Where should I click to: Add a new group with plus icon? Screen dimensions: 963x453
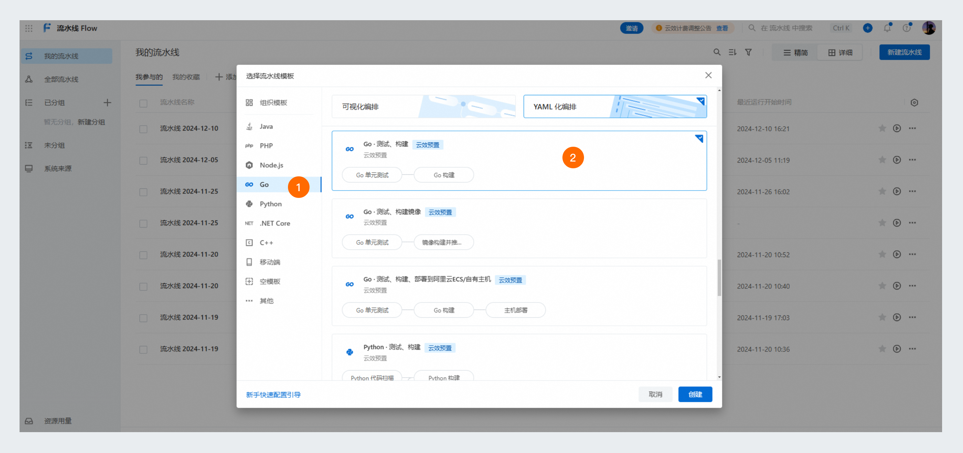tap(107, 103)
